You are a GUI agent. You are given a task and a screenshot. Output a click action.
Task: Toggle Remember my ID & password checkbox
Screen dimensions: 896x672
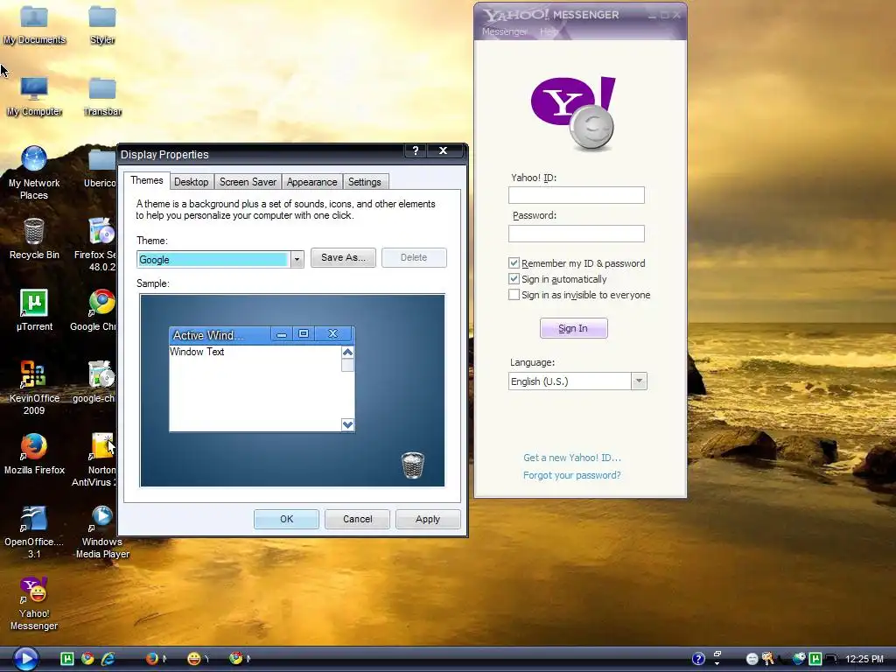[x=514, y=262]
